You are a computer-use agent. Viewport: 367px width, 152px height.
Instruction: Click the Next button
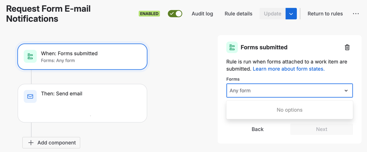pos(322,129)
